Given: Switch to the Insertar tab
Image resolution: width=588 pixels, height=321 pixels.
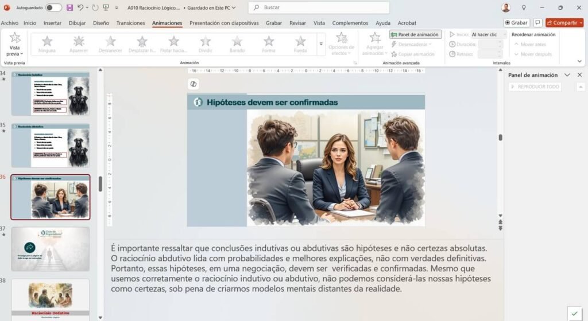Looking at the screenshot, I should 52,23.
